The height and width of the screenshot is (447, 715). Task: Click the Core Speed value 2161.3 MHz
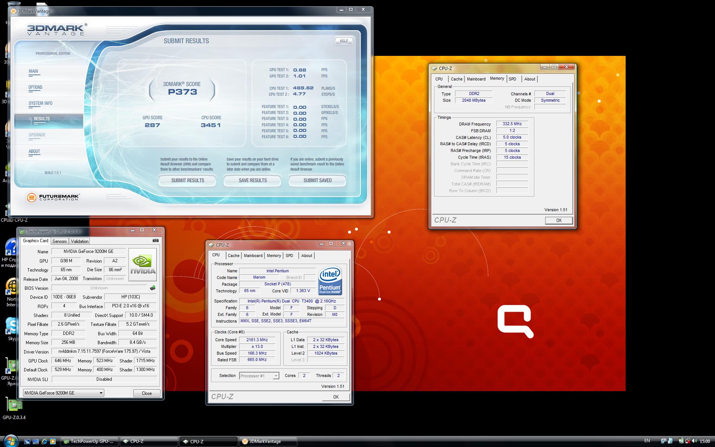click(x=257, y=340)
